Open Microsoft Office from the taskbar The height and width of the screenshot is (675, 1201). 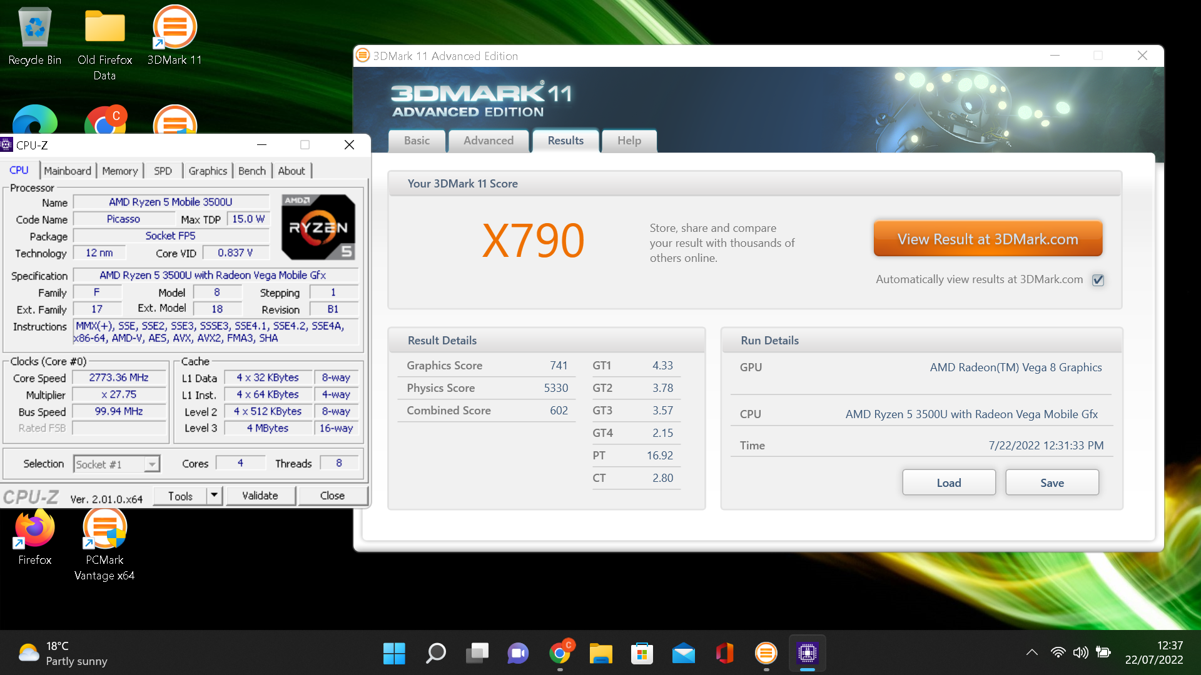[724, 653]
